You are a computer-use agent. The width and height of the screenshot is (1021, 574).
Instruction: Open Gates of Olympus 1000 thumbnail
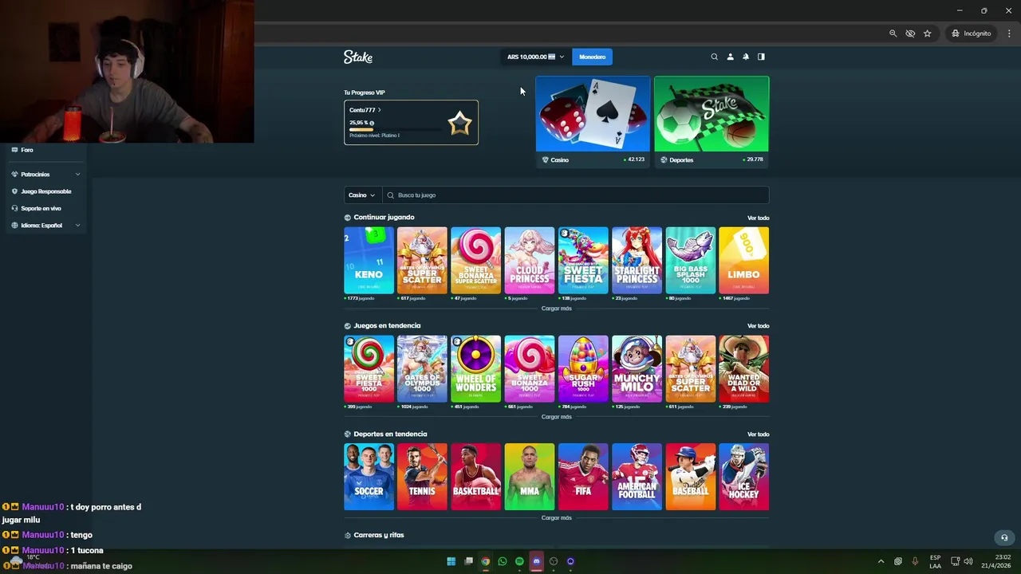[422, 369]
